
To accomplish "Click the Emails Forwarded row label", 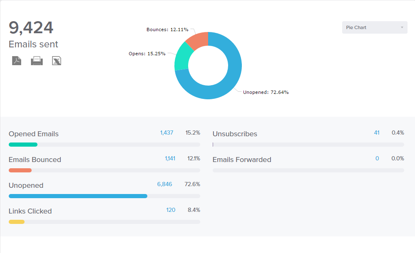I will (x=241, y=160).
